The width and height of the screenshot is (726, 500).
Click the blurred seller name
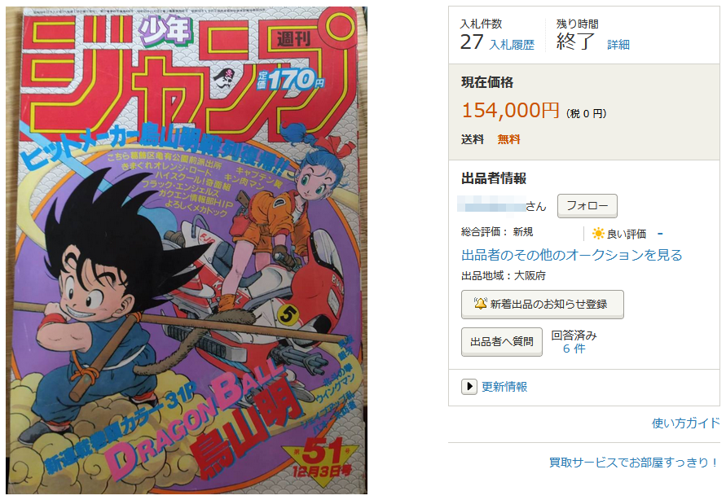click(491, 204)
